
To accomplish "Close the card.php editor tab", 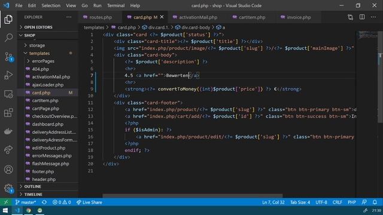I will 162,17.
